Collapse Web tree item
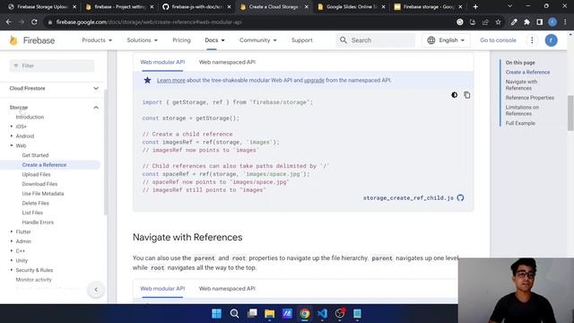Image resolution: width=574 pixels, height=323 pixels. pyautogui.click(x=12, y=145)
